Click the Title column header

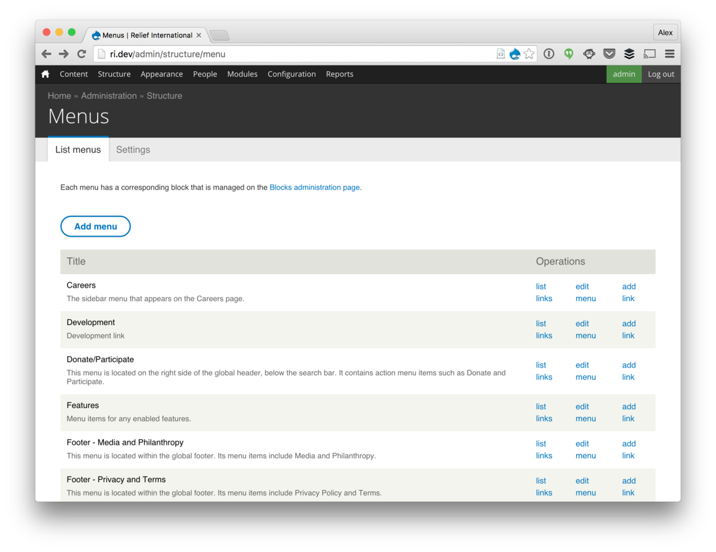76,261
